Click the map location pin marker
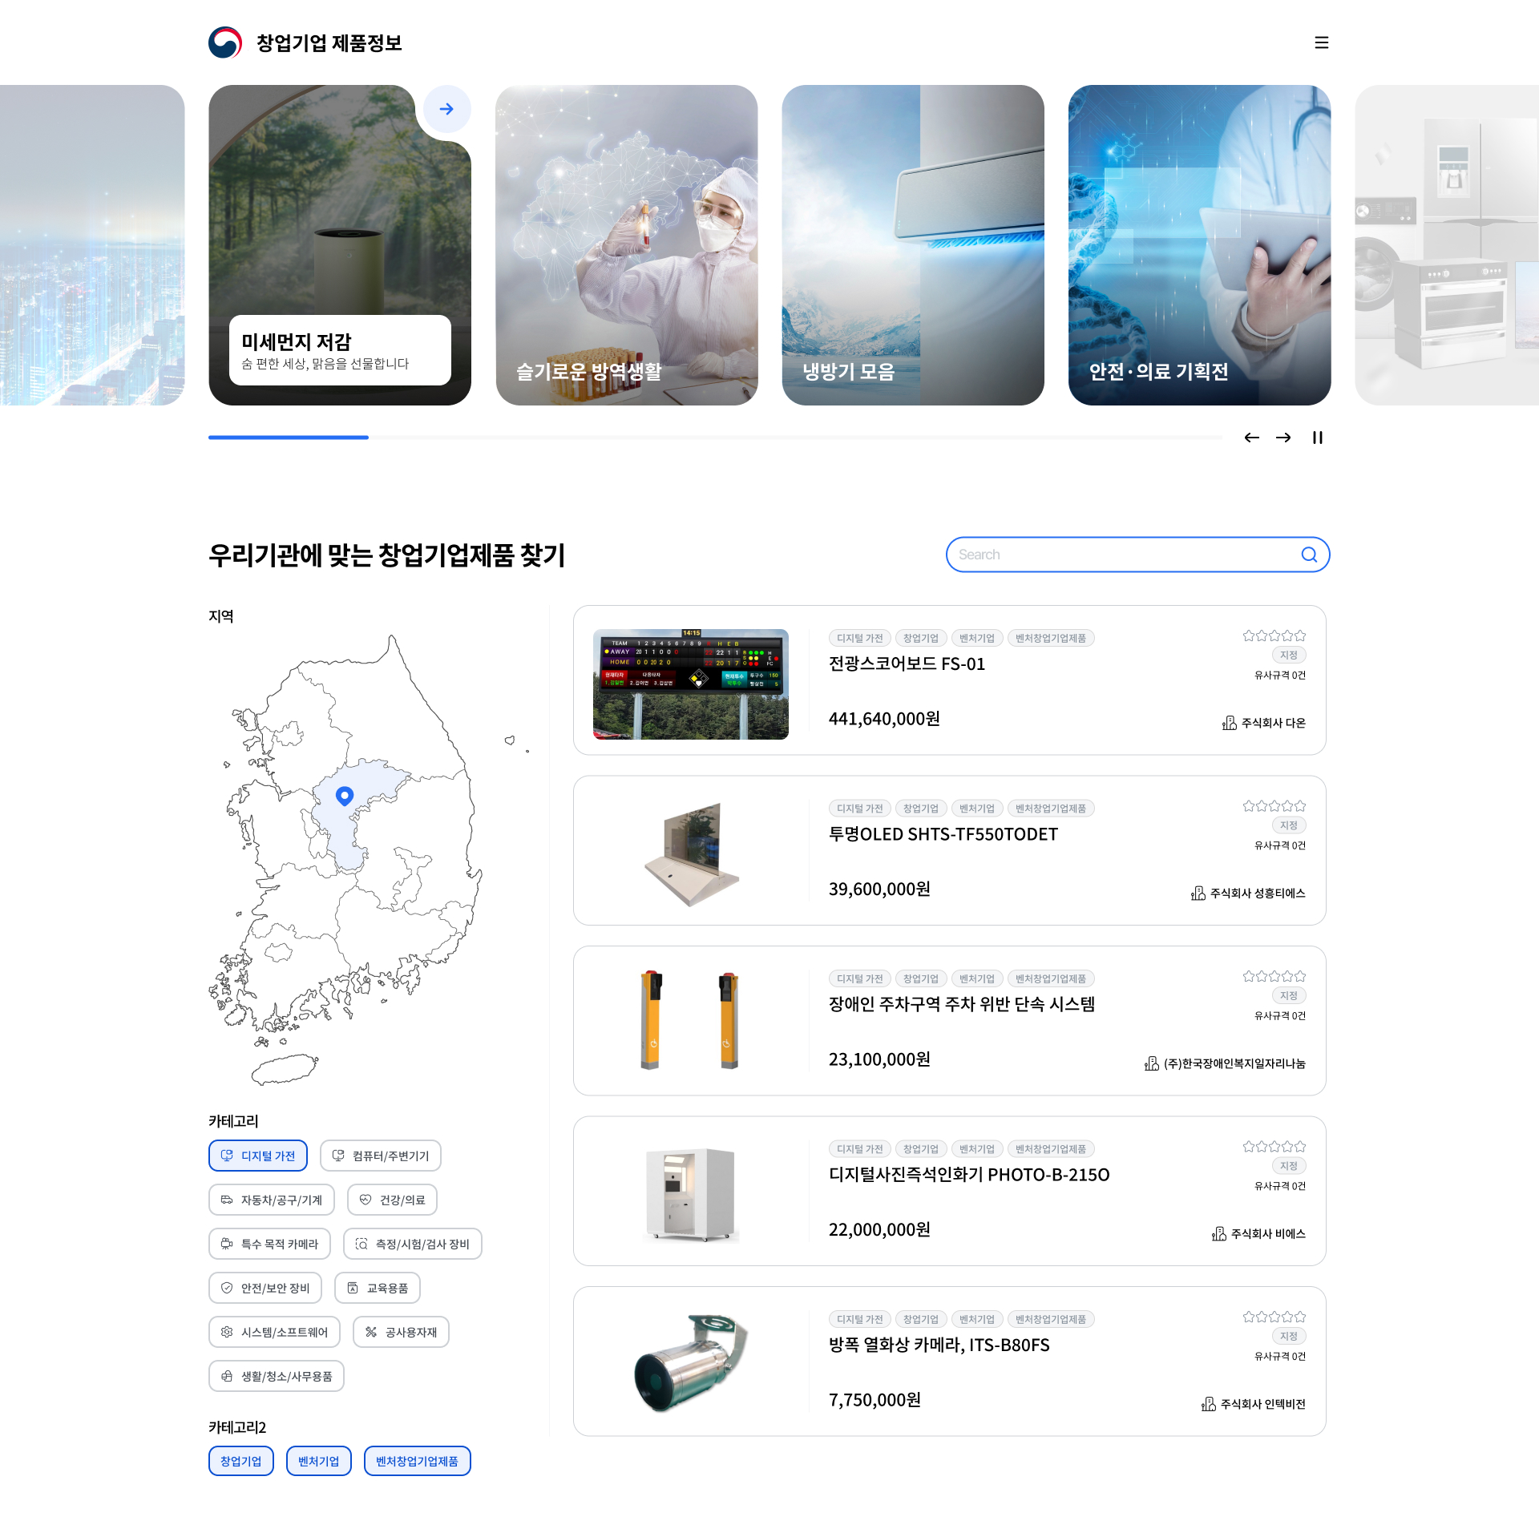The image size is (1539, 1533). (345, 795)
